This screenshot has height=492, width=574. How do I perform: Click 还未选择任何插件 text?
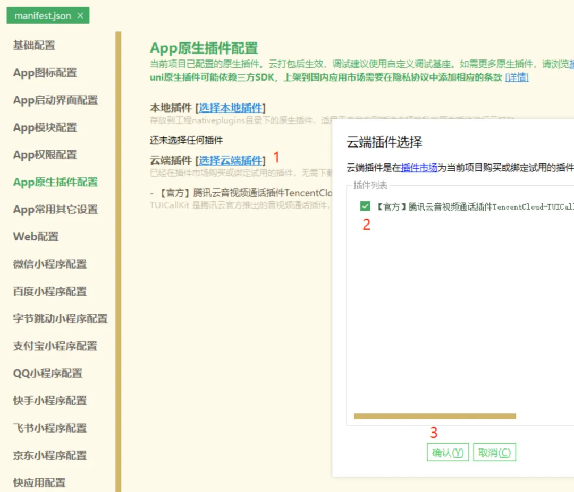[x=186, y=140]
